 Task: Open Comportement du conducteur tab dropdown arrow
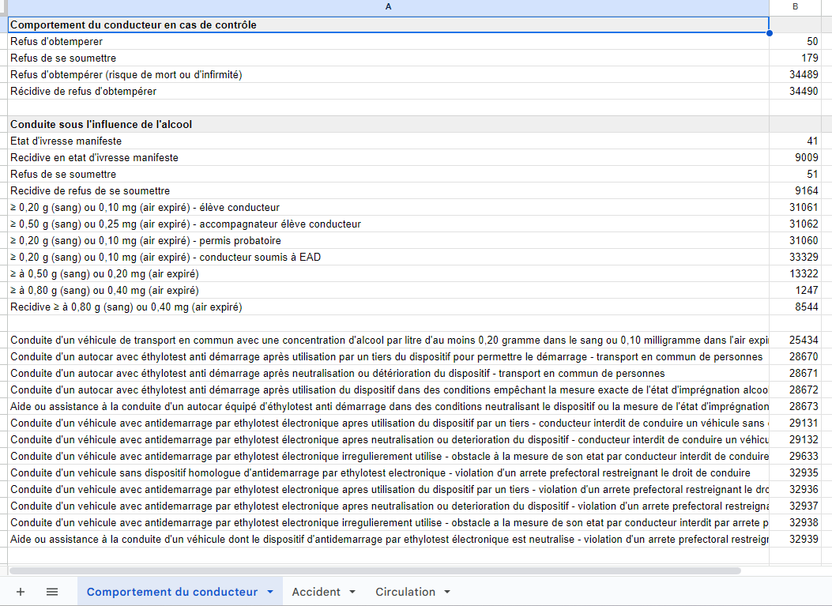pos(270,592)
